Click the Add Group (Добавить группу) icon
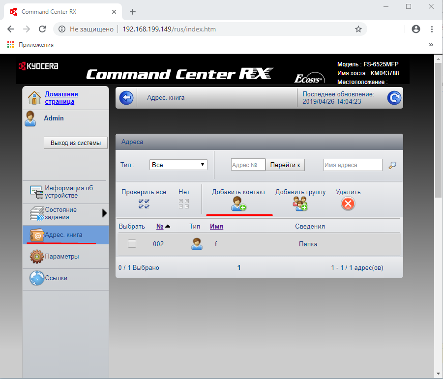The width and height of the screenshot is (443, 379). 300,204
